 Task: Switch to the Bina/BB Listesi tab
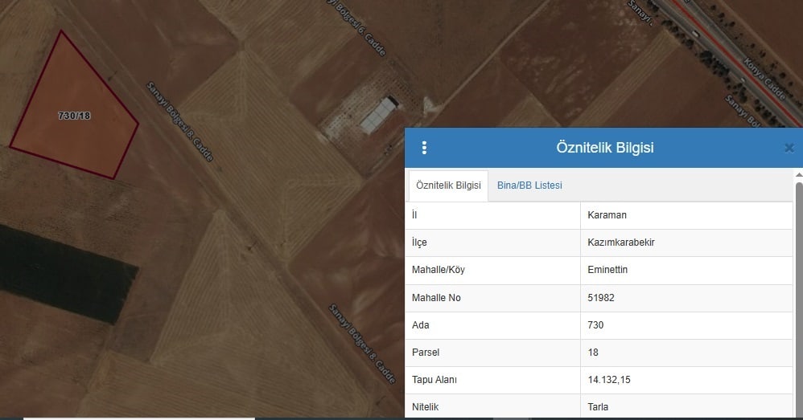(x=529, y=186)
